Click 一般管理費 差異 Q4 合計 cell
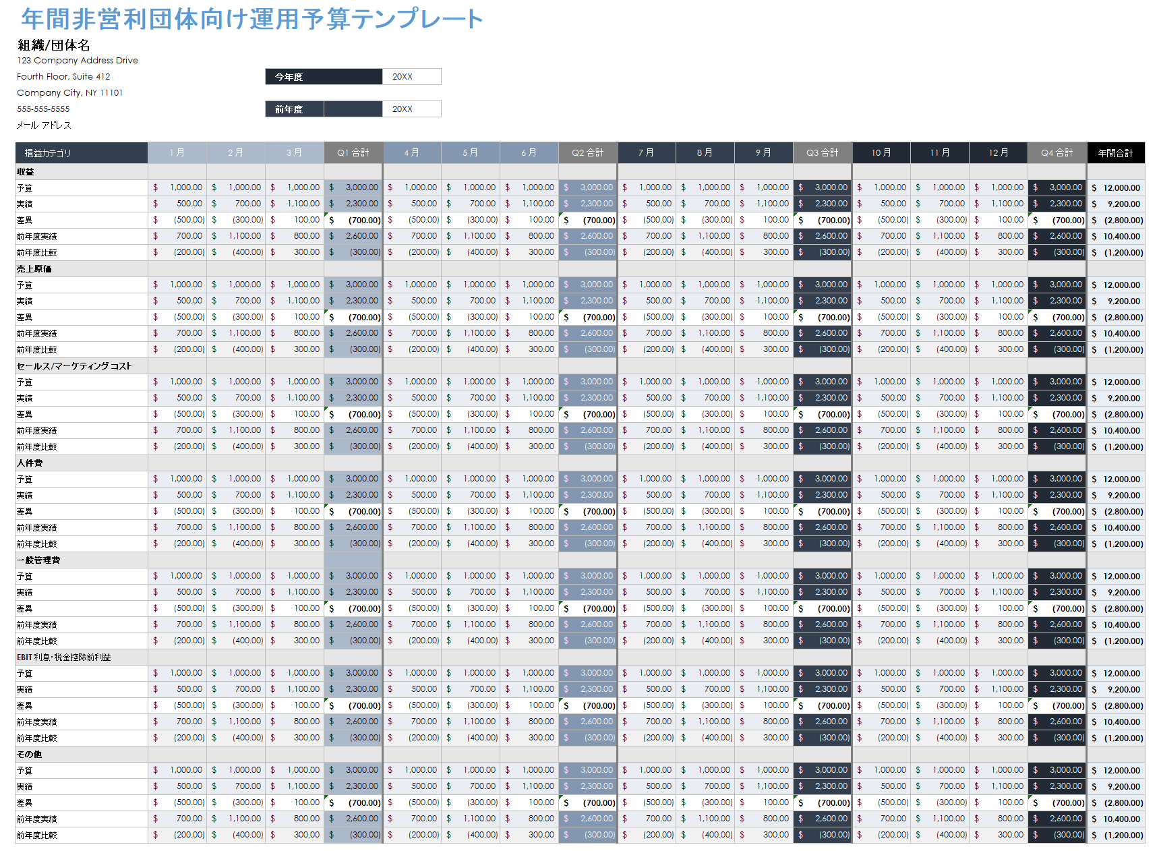The image size is (1157, 851). tap(1057, 609)
